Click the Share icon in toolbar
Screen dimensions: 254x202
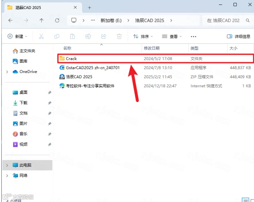click(x=104, y=36)
